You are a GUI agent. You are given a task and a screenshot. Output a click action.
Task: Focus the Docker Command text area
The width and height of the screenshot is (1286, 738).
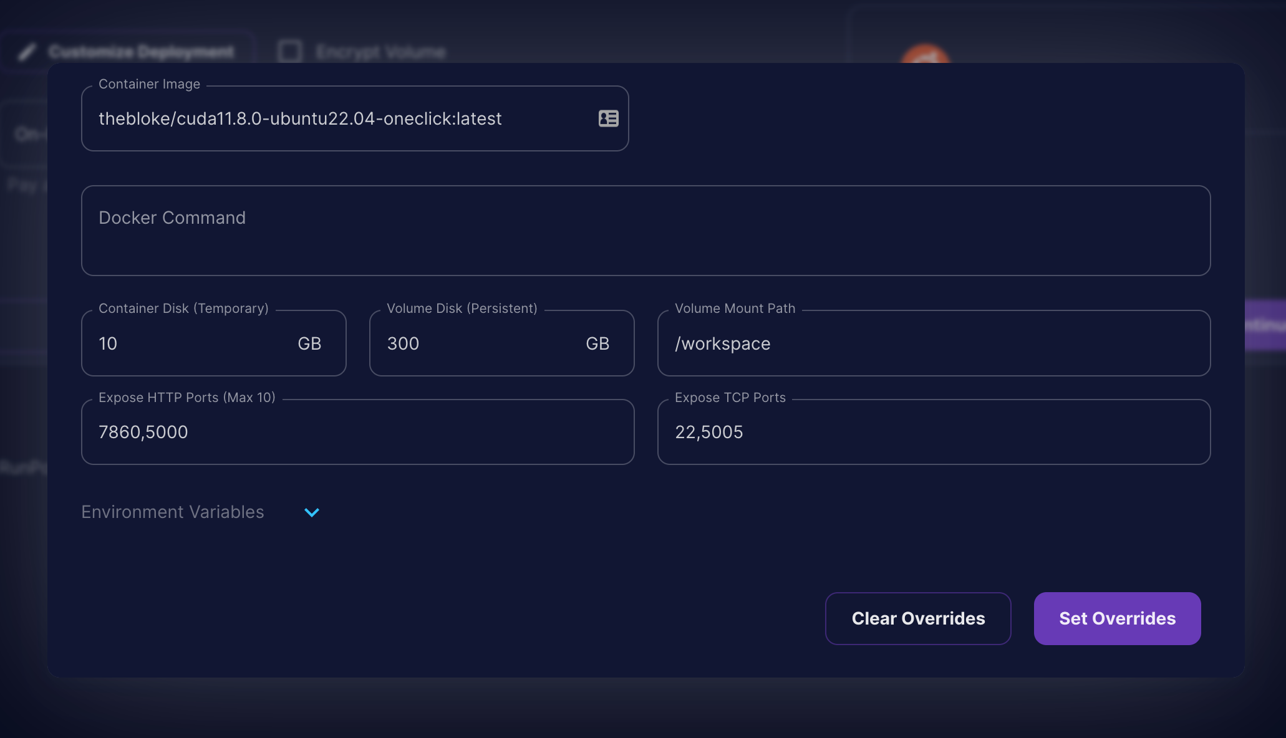645,231
